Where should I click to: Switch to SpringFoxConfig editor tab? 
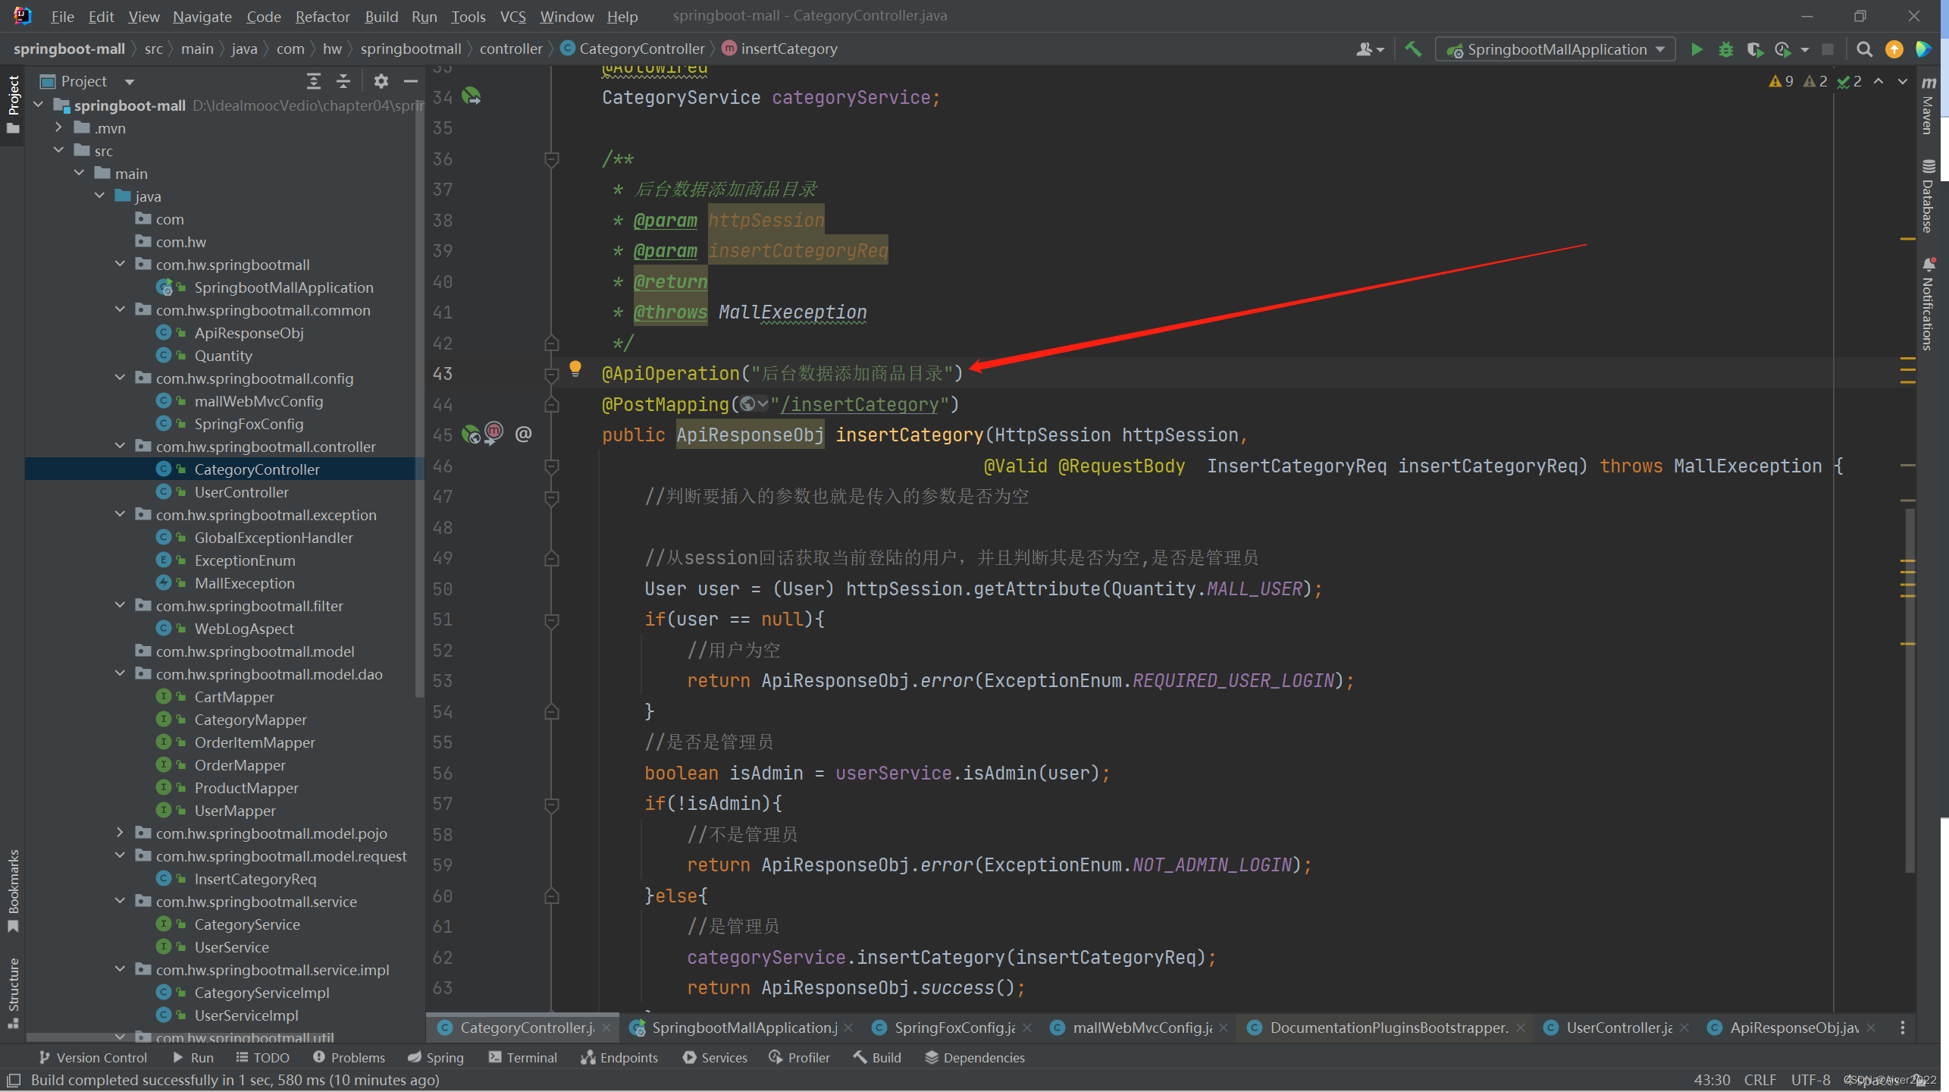(x=953, y=1028)
